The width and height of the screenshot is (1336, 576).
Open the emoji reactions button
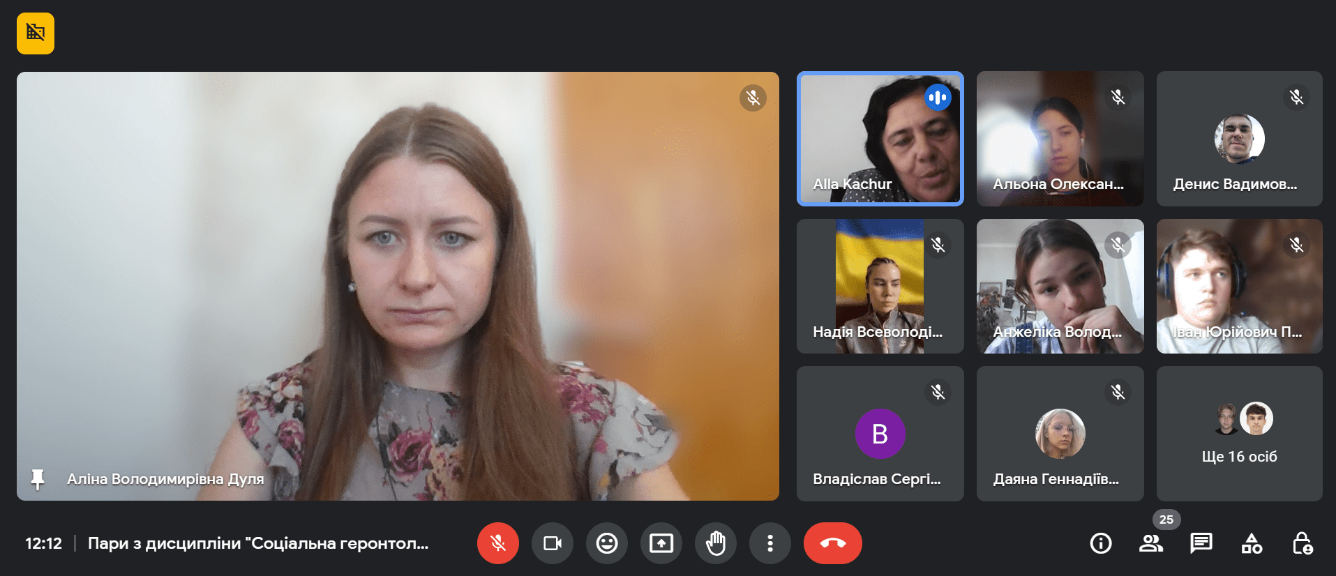606,543
